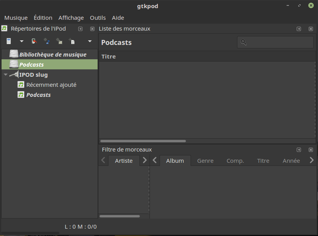The height and width of the screenshot is (236, 318).
Task: Click the track list horizontal scrollbar
Action: (143, 141)
